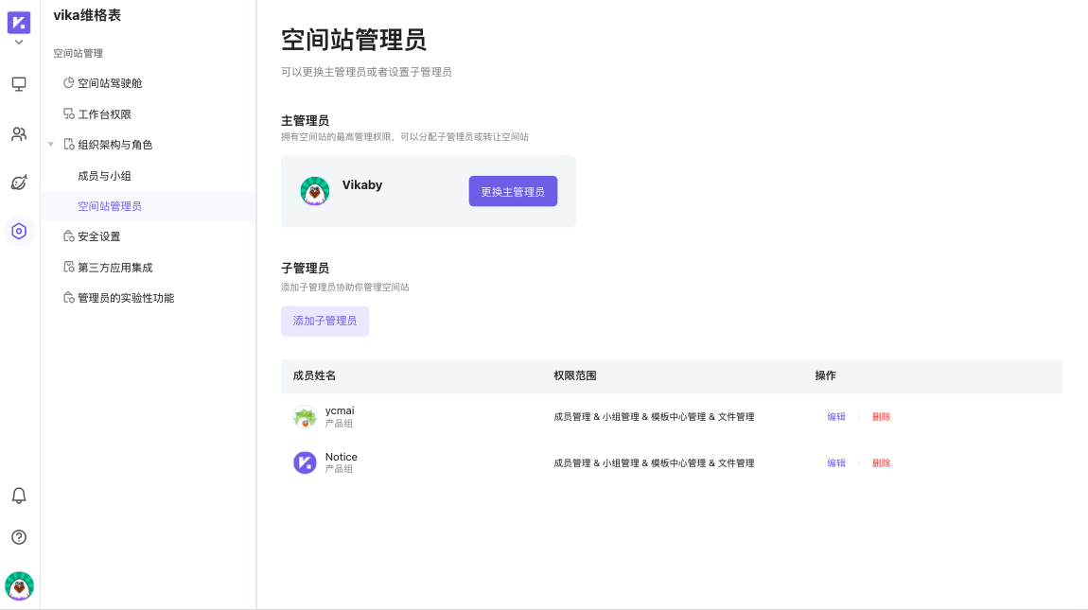Image resolution: width=1088 pixels, height=610 pixels.
Task: Open the help question mark icon
Action: click(19, 537)
